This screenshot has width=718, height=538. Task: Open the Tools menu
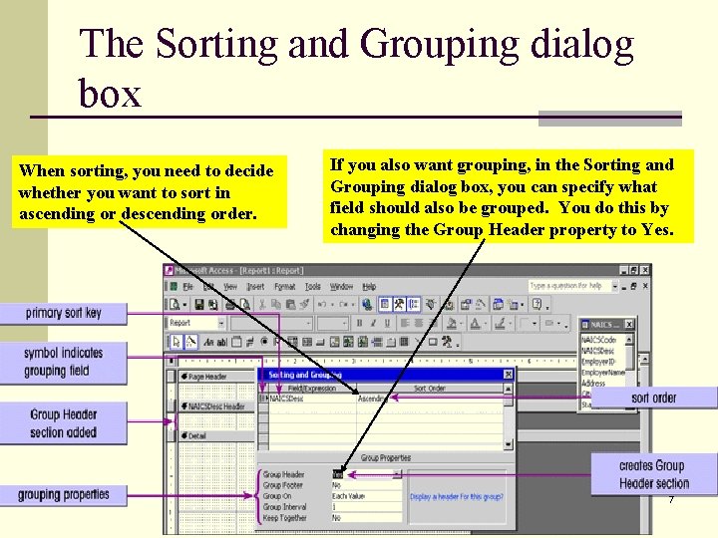313,286
